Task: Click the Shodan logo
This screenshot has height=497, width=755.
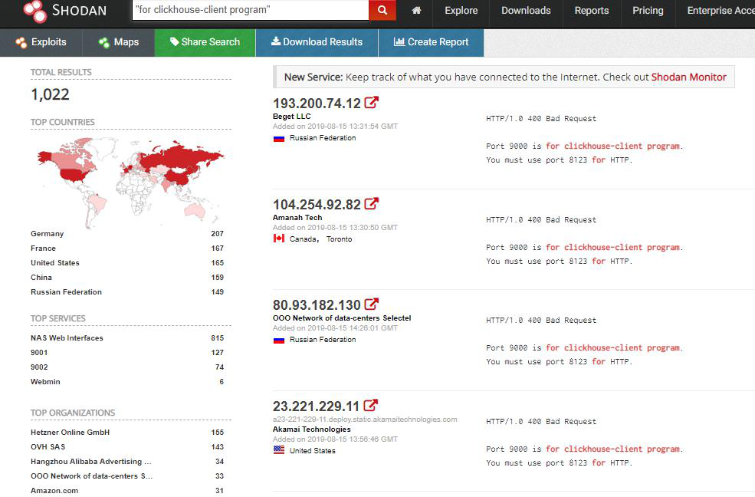Action: tap(64, 11)
